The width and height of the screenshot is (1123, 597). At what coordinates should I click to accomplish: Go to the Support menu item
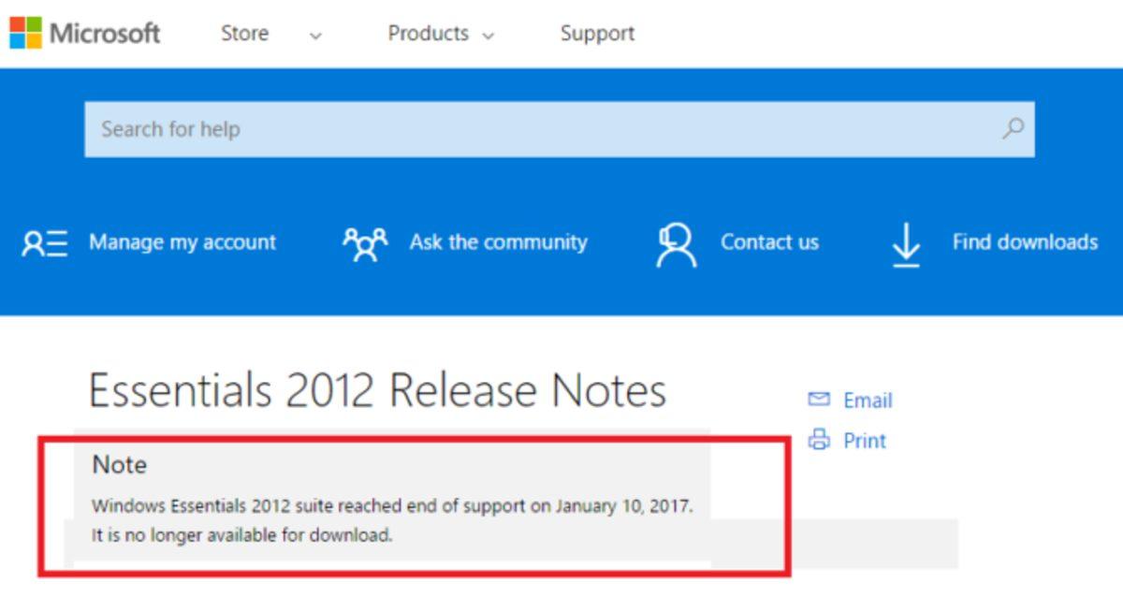[x=597, y=34]
